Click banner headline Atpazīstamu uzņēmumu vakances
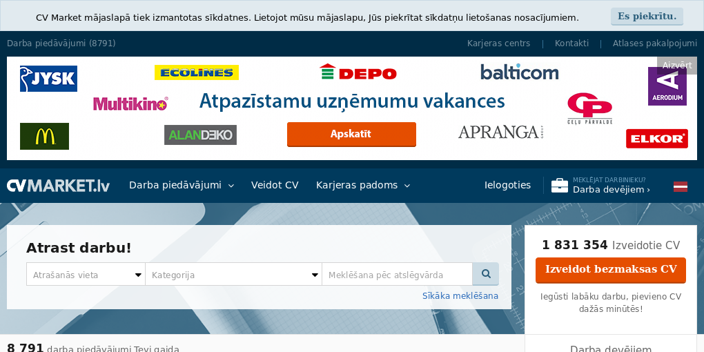The width and height of the screenshot is (704, 352). tap(352, 101)
